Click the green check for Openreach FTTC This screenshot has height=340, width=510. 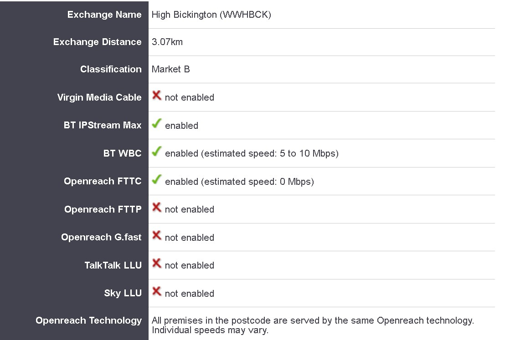[156, 179]
